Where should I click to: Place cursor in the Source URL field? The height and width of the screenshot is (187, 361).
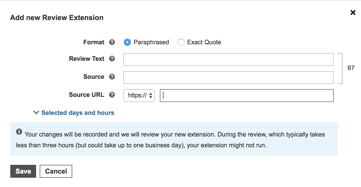[247, 96]
